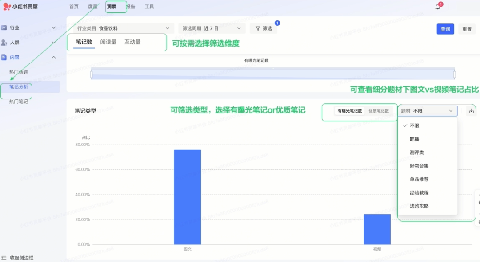Open the 工具 top menu

149,7
